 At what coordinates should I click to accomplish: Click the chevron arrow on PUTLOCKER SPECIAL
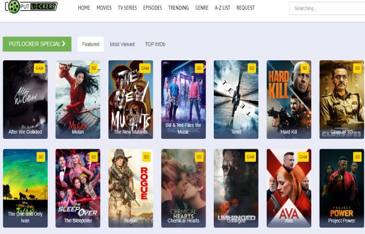click(x=64, y=44)
